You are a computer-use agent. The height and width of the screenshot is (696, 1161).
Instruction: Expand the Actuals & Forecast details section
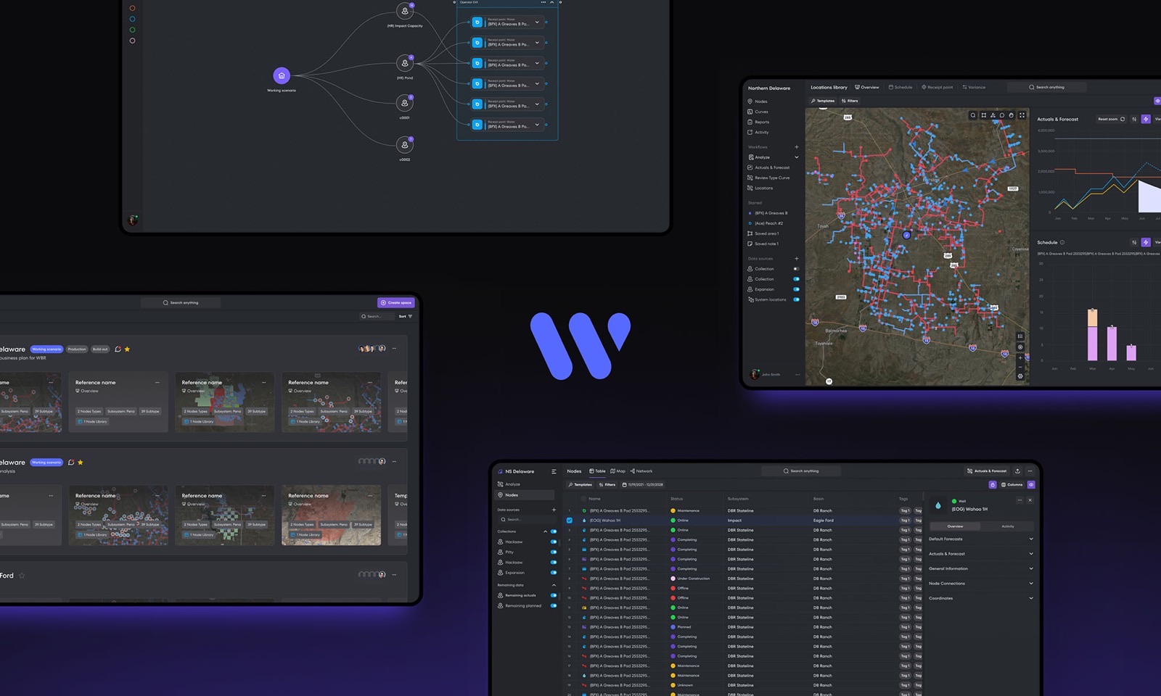981,554
